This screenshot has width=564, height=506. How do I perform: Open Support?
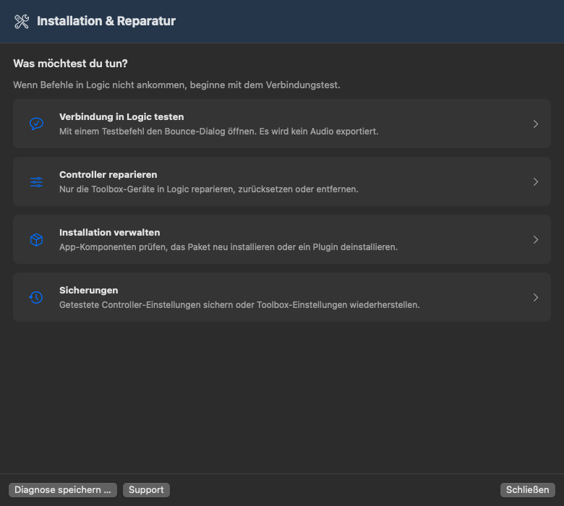tap(146, 490)
